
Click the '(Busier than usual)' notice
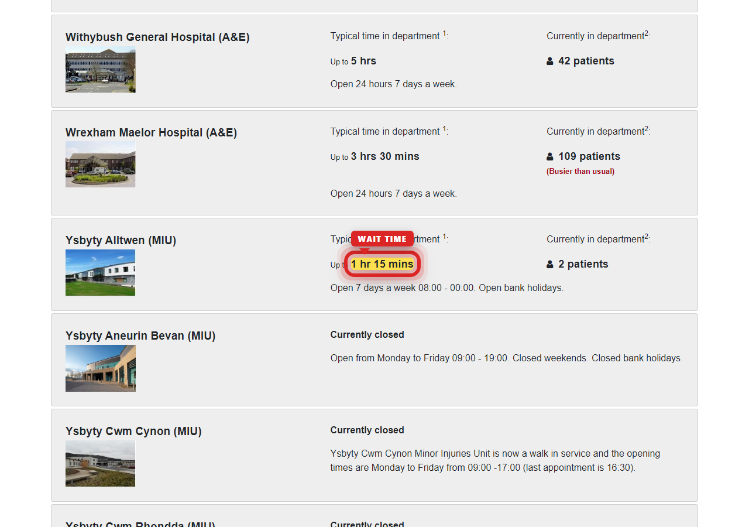pos(580,172)
